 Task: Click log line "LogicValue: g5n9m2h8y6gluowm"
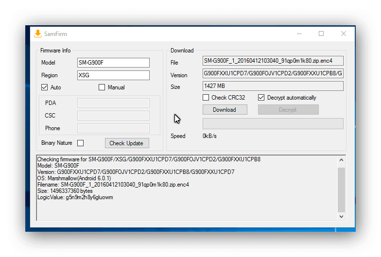point(75,197)
